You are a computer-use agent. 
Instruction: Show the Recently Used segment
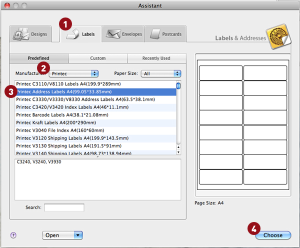point(156,58)
